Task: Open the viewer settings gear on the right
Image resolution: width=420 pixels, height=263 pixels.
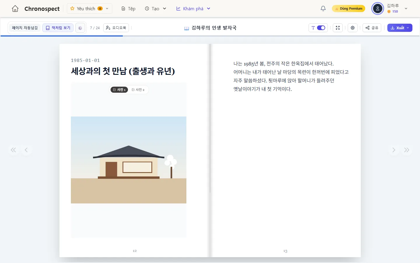Action: click(x=353, y=28)
